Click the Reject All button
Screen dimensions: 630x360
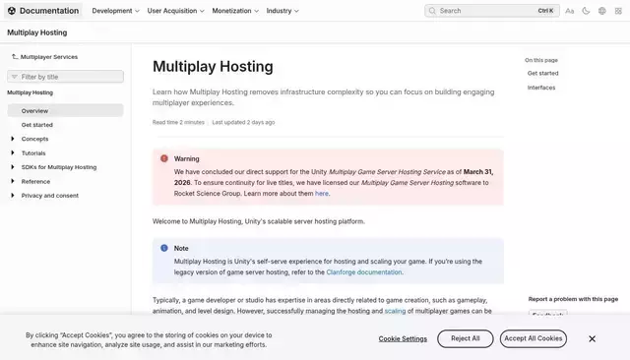click(x=466, y=338)
